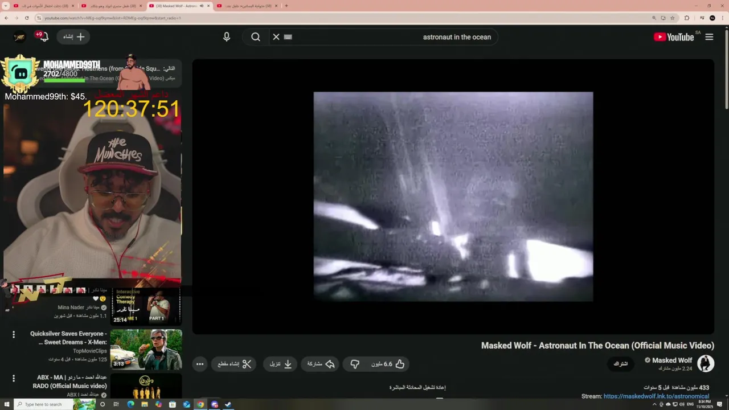
Task: Click the youtube.com address bar URL
Action: click(113, 18)
